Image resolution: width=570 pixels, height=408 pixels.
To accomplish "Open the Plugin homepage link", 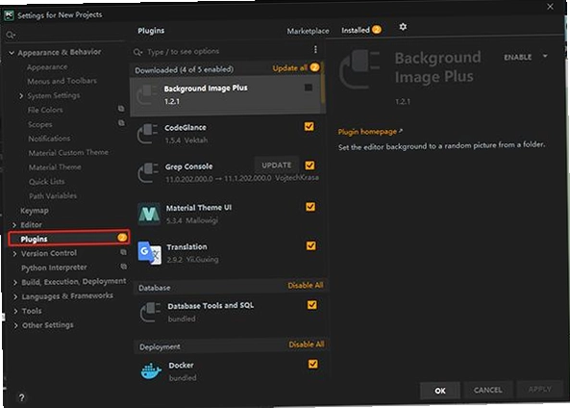I will click(x=367, y=132).
